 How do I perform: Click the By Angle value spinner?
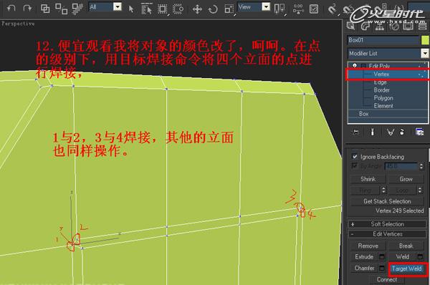[421, 166]
